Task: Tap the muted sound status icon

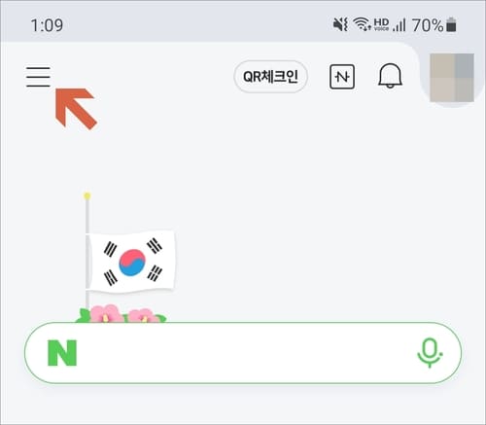Action: point(340,24)
